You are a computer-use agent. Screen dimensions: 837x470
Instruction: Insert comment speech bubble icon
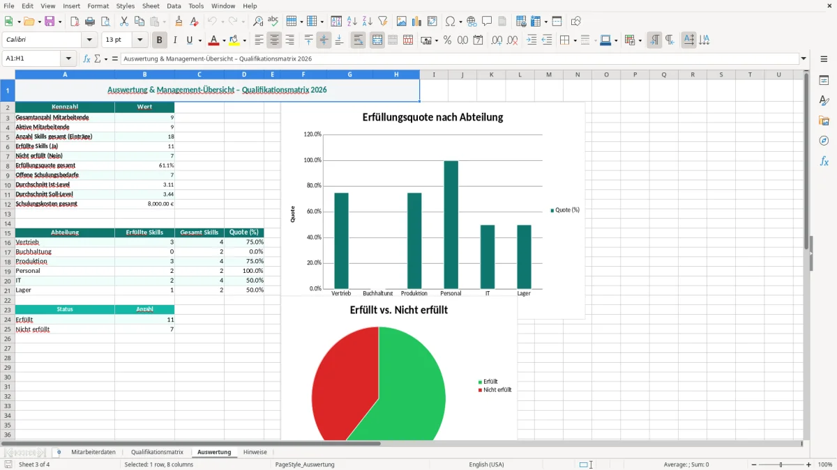point(487,22)
